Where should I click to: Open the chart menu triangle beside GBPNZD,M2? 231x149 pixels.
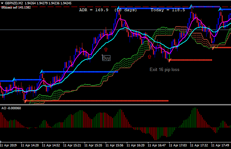[2, 3]
